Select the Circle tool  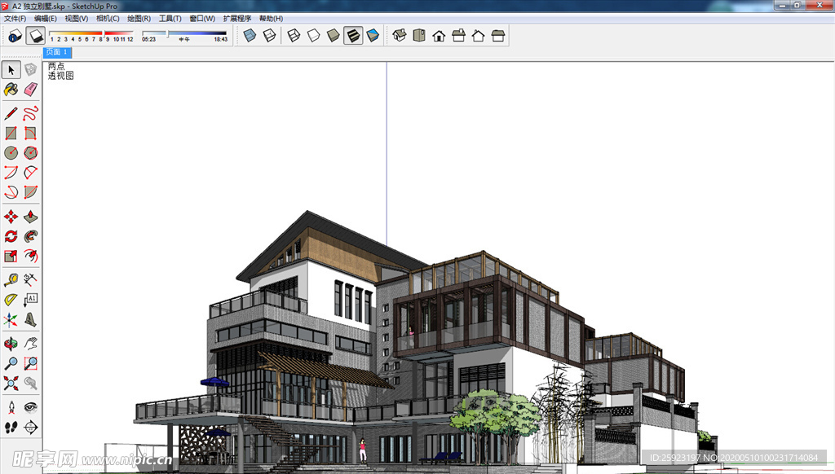click(11, 152)
